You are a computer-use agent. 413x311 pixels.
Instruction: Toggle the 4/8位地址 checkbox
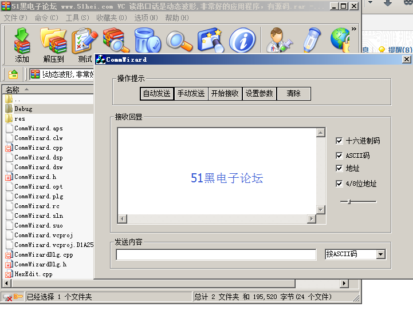point(339,184)
